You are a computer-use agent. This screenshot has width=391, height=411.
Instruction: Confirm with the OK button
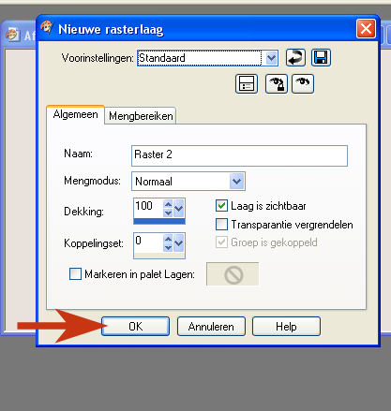point(136,327)
